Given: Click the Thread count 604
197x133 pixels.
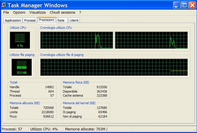Looking at the screenshot, I should point(51,91).
